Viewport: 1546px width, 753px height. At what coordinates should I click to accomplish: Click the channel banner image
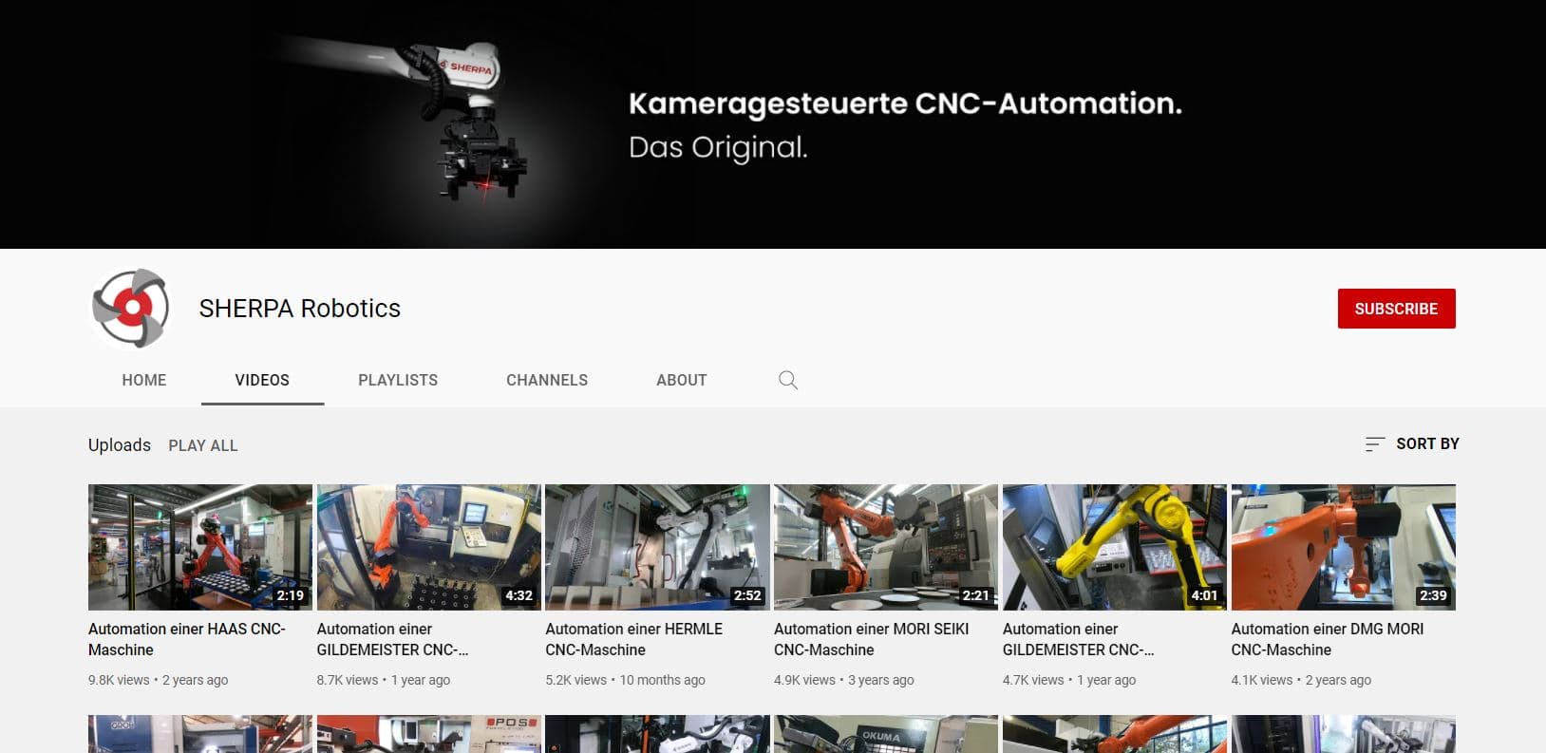773,124
